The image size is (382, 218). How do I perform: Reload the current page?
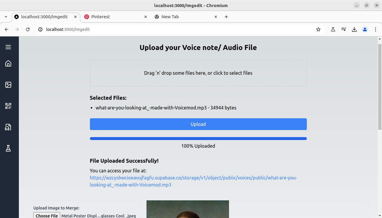click(28, 29)
